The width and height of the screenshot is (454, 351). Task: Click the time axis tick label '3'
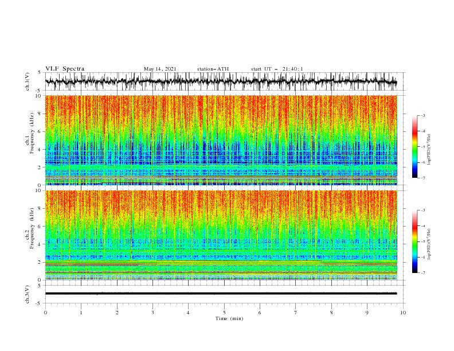coord(152,313)
